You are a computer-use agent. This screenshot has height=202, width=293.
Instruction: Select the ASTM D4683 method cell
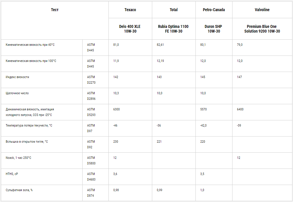coord(95,177)
